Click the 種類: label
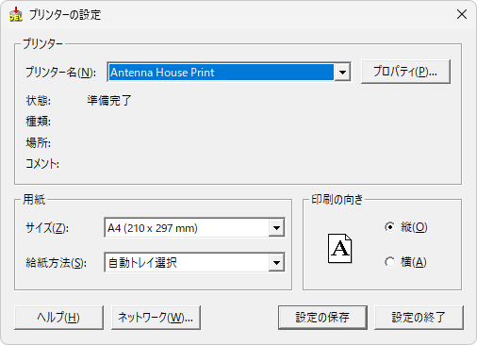The height and width of the screenshot is (345, 477). pos(38,122)
